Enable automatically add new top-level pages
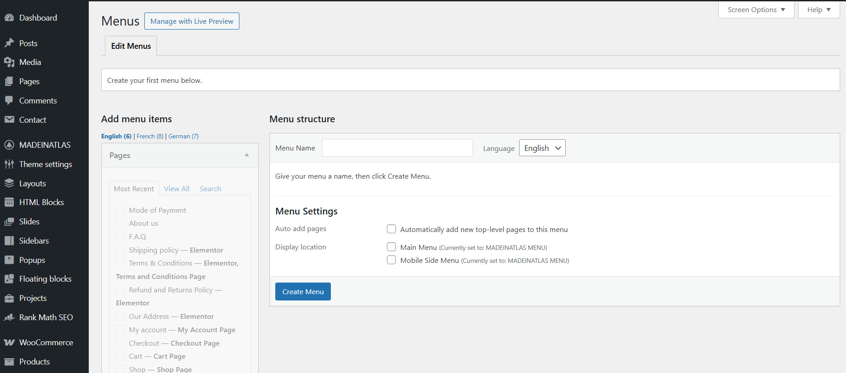This screenshot has width=846, height=373. pyautogui.click(x=391, y=229)
